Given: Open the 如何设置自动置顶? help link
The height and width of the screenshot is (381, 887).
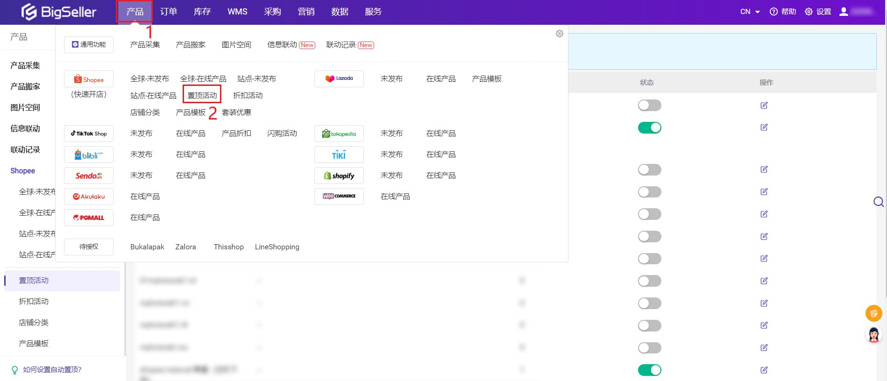Looking at the screenshot, I should coord(52,370).
